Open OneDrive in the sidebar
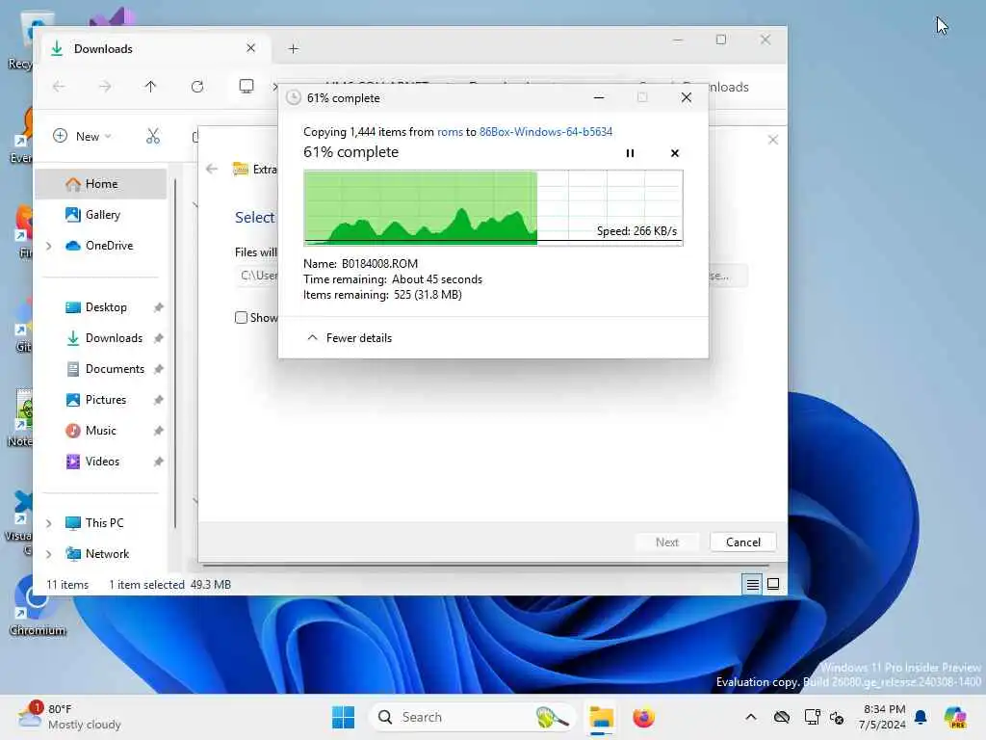 [x=100, y=246]
